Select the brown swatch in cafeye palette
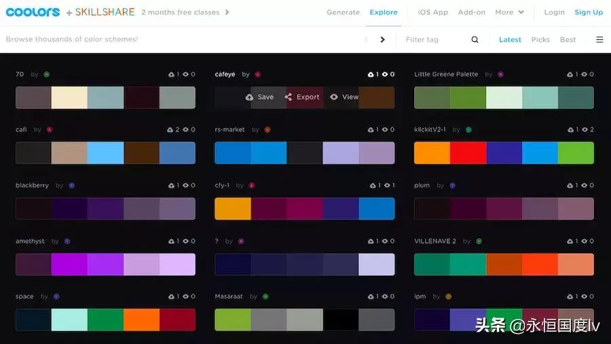Screen dimensions: 611x344 click(376, 98)
